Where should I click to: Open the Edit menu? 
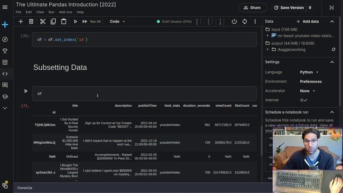click(x=28, y=12)
